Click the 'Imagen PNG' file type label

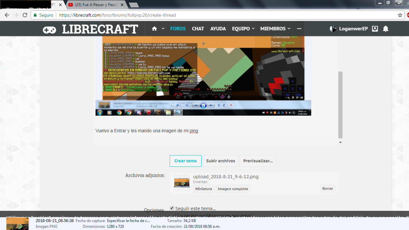click(x=47, y=226)
